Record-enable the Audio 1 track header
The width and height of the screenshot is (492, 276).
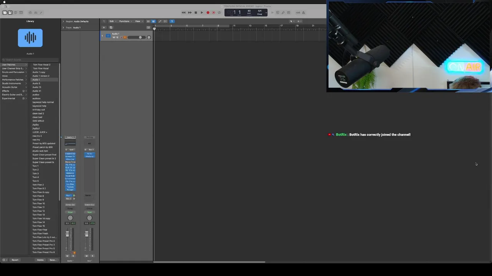(121, 37)
